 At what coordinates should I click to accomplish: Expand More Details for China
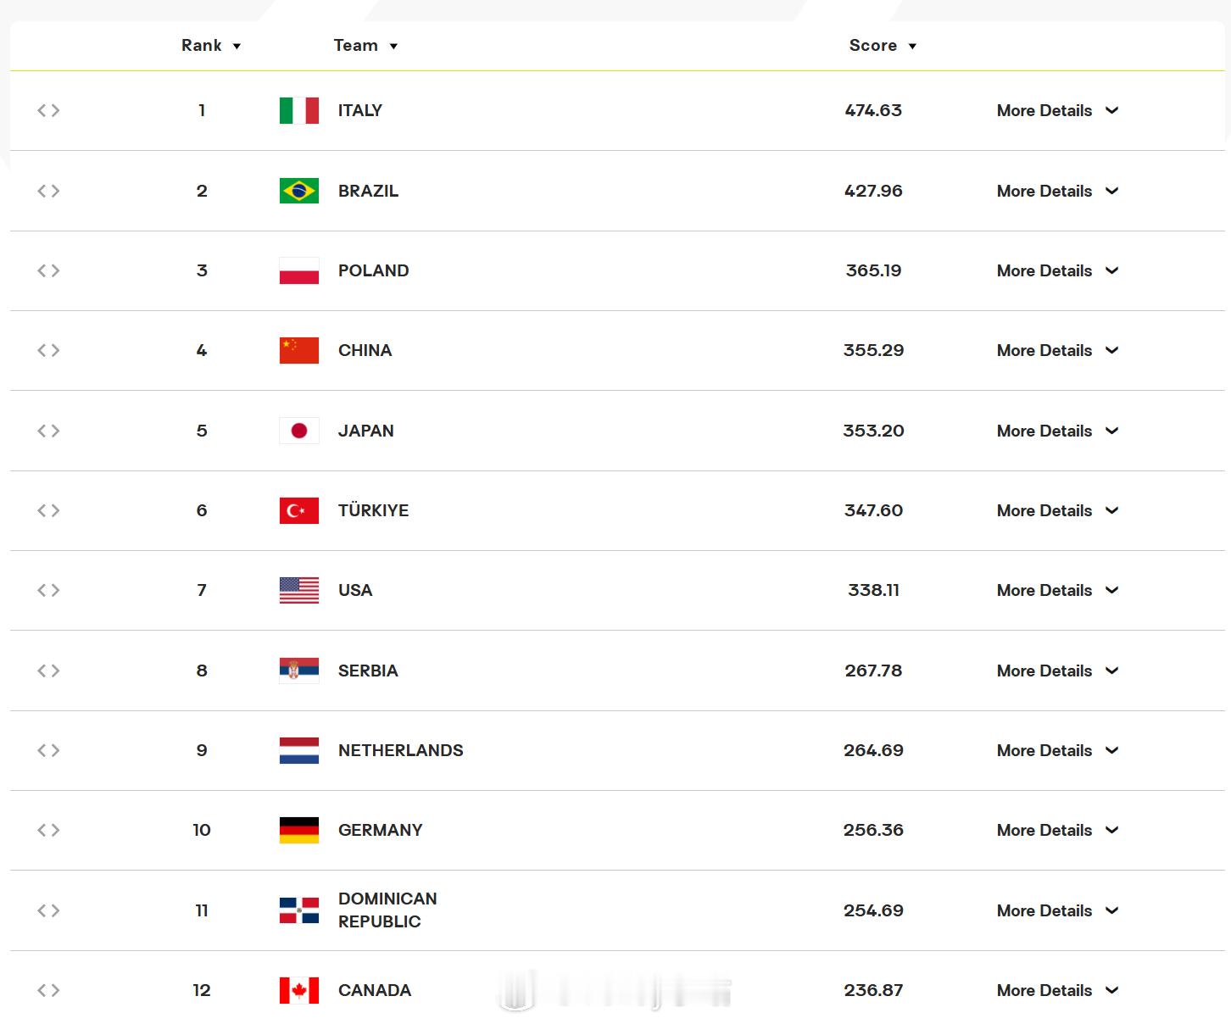coord(1058,350)
